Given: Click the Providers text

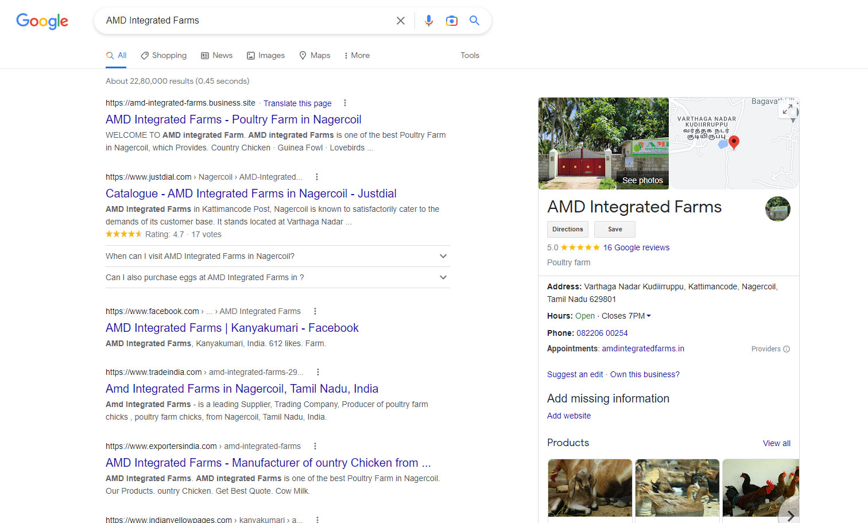Looking at the screenshot, I should click(766, 349).
